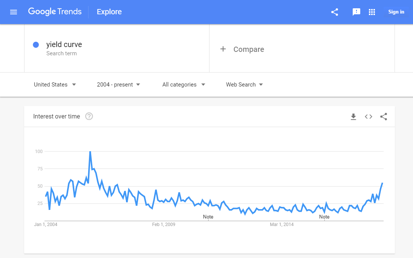The image size is (413, 258).
Task: Share the Interest over time chart
Action: pyautogui.click(x=384, y=117)
